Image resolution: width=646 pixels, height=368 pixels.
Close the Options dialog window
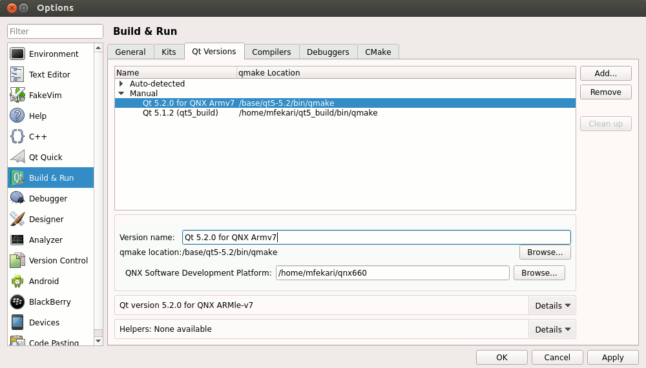12,8
